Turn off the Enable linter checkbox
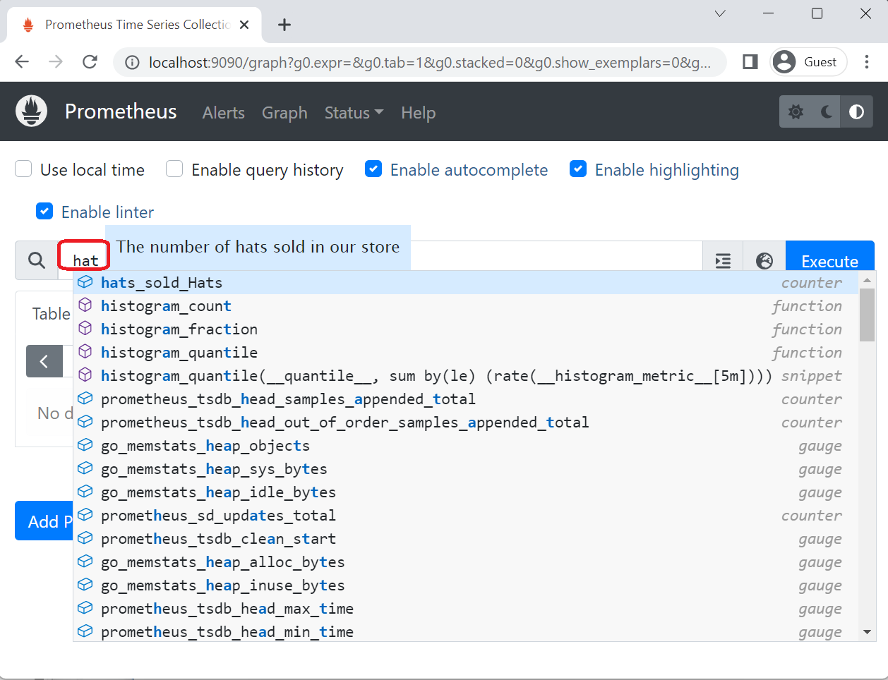Image resolution: width=888 pixels, height=680 pixels. (x=44, y=212)
